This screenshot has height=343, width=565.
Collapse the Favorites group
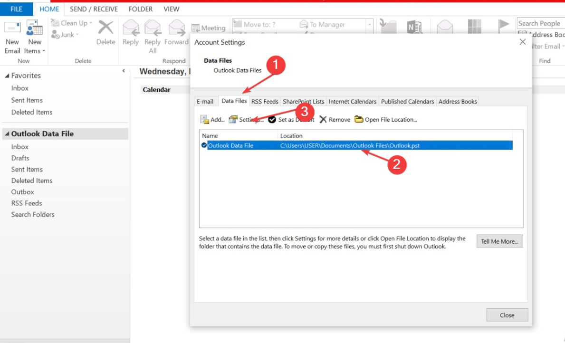pos(7,76)
